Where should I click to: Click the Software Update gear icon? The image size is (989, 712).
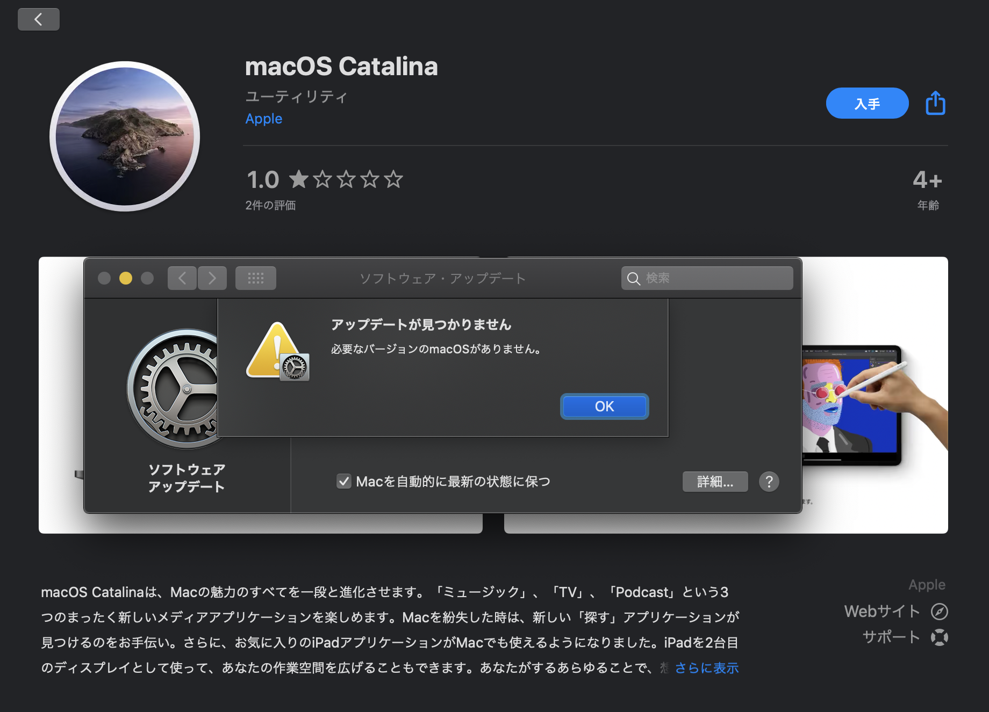pyautogui.click(x=173, y=389)
